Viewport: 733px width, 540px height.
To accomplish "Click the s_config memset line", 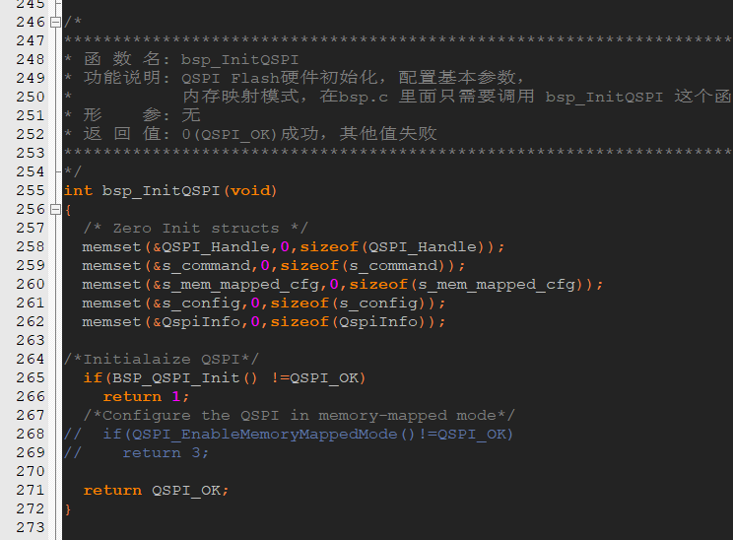I will [x=264, y=303].
